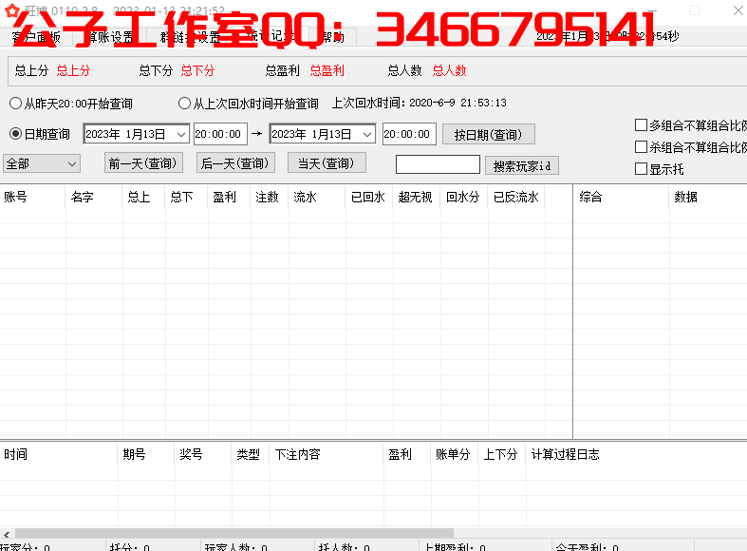The height and width of the screenshot is (551, 747).
Task: Click the 回水分 column header
Action: point(462,197)
